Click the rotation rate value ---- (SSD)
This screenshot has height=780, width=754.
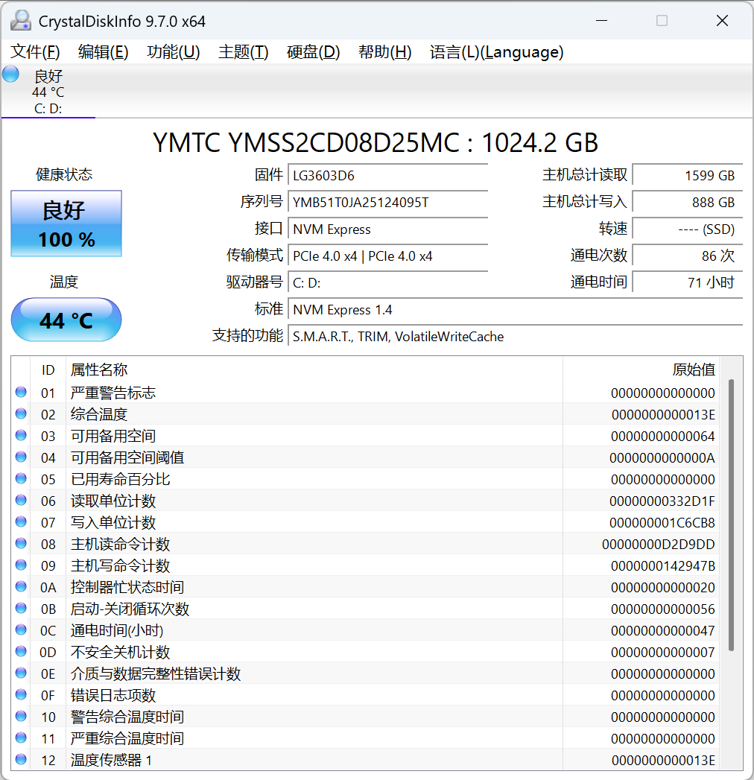688,229
